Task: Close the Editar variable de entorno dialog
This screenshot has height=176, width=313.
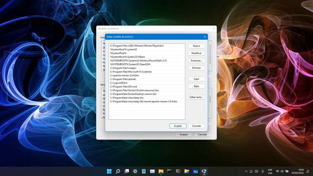Action: (204, 37)
